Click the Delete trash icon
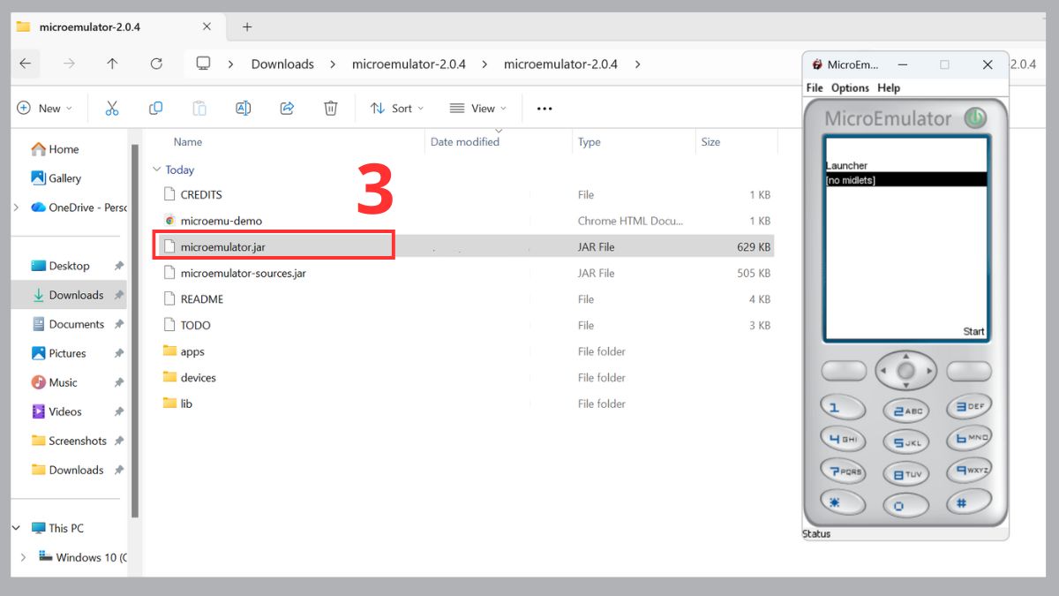 point(330,107)
